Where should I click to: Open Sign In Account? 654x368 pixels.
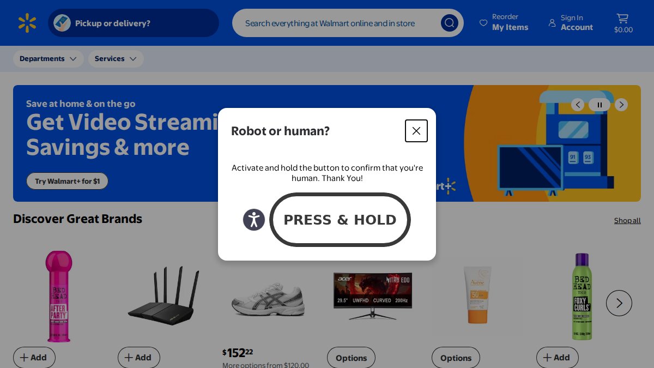(571, 22)
